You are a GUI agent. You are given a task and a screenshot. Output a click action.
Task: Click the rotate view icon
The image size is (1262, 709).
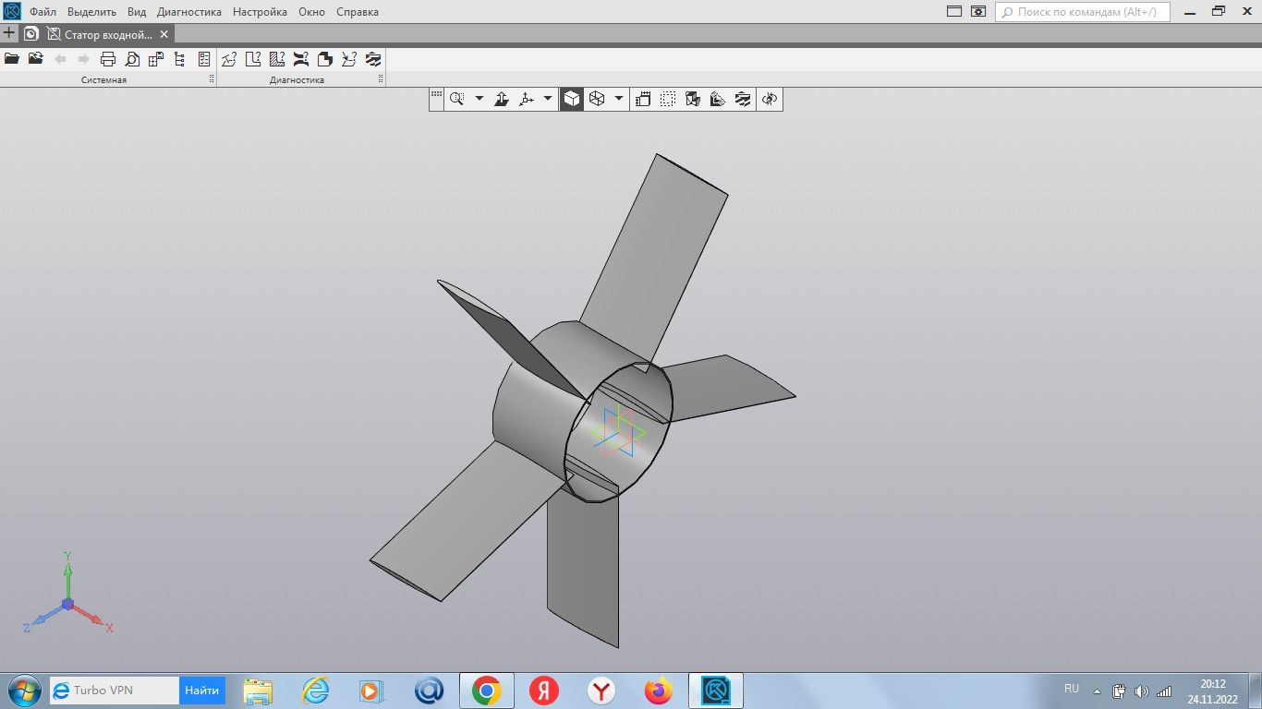point(770,99)
